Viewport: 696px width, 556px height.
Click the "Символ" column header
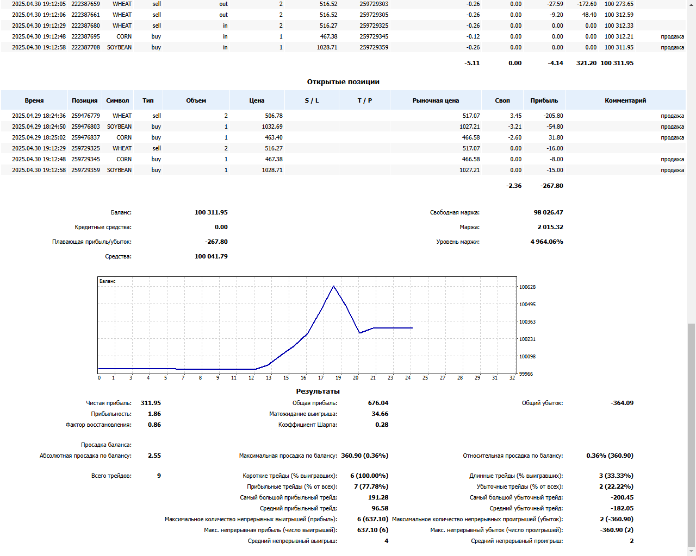117,100
